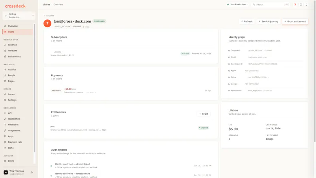Click the red X icon in top bar
This screenshot has width=316, height=178.
pos(295,4)
